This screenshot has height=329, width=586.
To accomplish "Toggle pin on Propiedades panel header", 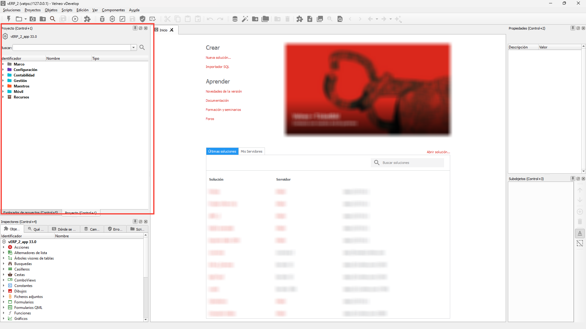I will point(573,28).
